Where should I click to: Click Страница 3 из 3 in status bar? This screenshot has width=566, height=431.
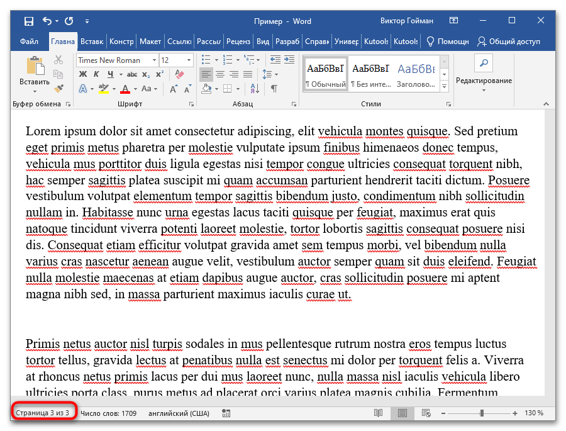click(x=43, y=413)
